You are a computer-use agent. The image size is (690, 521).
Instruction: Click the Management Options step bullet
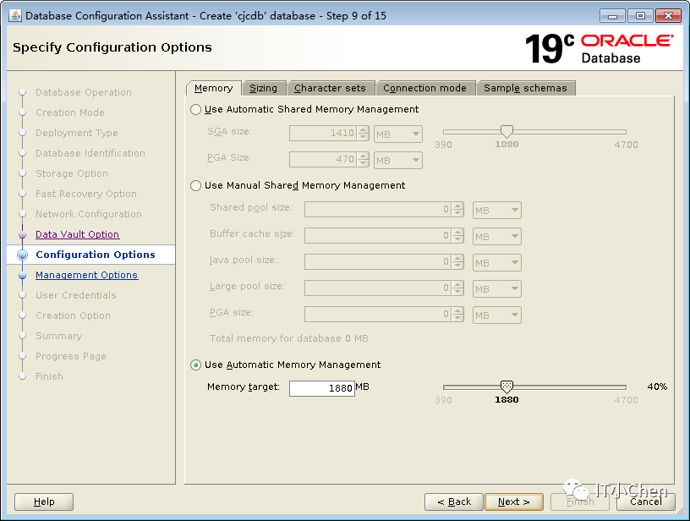coord(23,275)
